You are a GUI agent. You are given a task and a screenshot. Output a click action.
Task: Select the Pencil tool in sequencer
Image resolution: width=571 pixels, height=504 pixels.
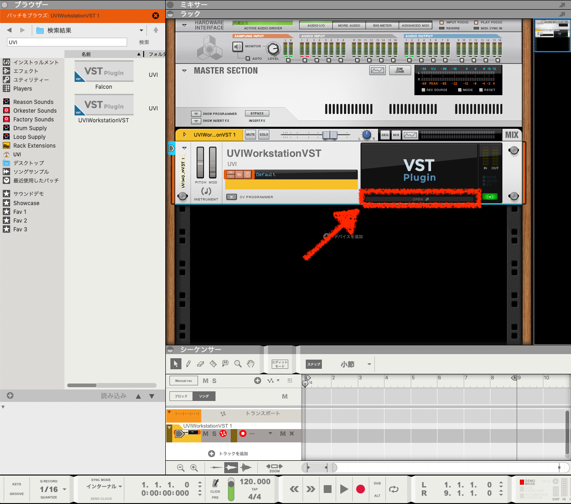pyautogui.click(x=188, y=364)
